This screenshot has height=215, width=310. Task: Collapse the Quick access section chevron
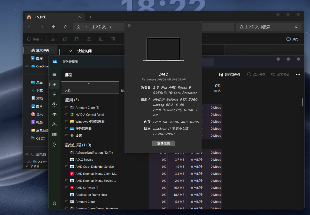(70, 51)
